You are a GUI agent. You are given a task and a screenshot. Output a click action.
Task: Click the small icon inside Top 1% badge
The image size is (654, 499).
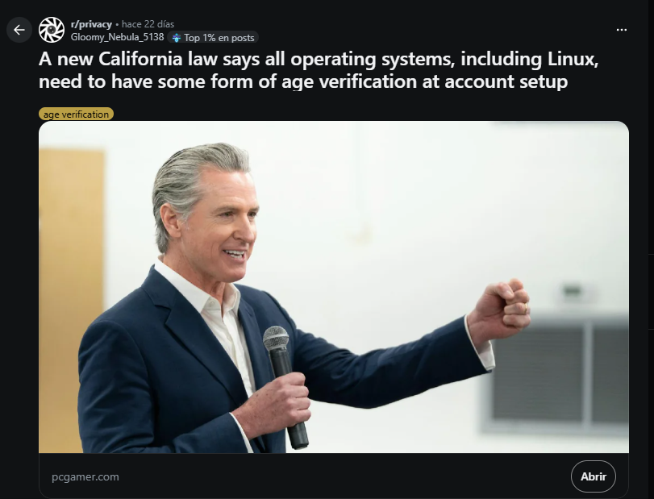tap(177, 38)
